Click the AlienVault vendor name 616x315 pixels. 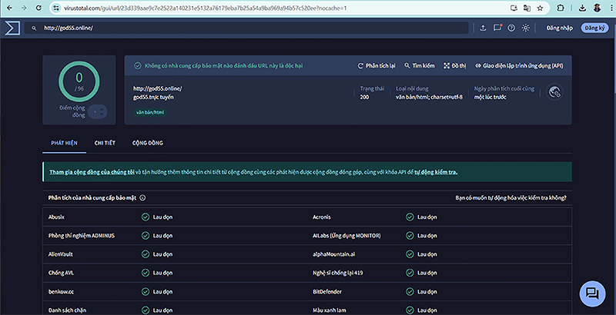coord(61,254)
